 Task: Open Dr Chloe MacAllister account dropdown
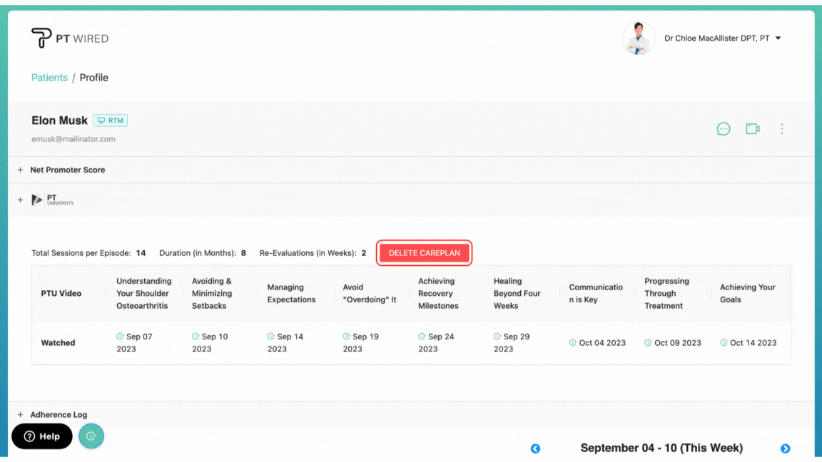(778, 38)
